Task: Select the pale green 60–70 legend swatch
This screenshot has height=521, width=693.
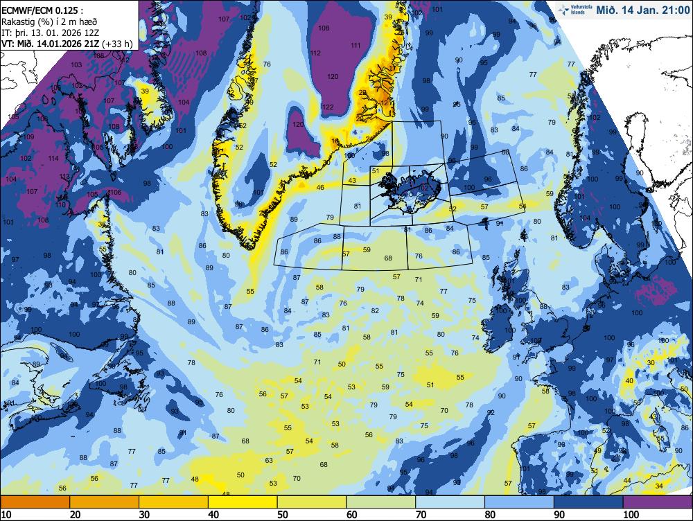Action: click(381, 502)
